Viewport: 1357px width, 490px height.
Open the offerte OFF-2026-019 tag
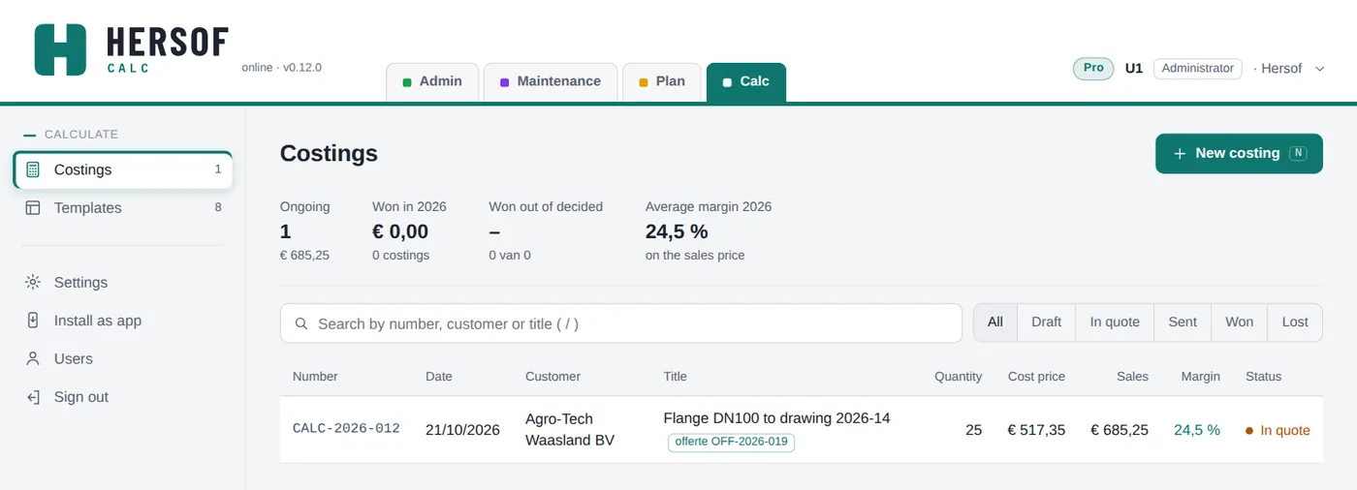point(732,443)
